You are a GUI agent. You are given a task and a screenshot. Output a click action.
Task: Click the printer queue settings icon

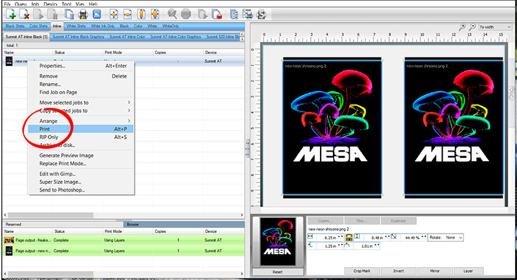[x=248, y=14]
